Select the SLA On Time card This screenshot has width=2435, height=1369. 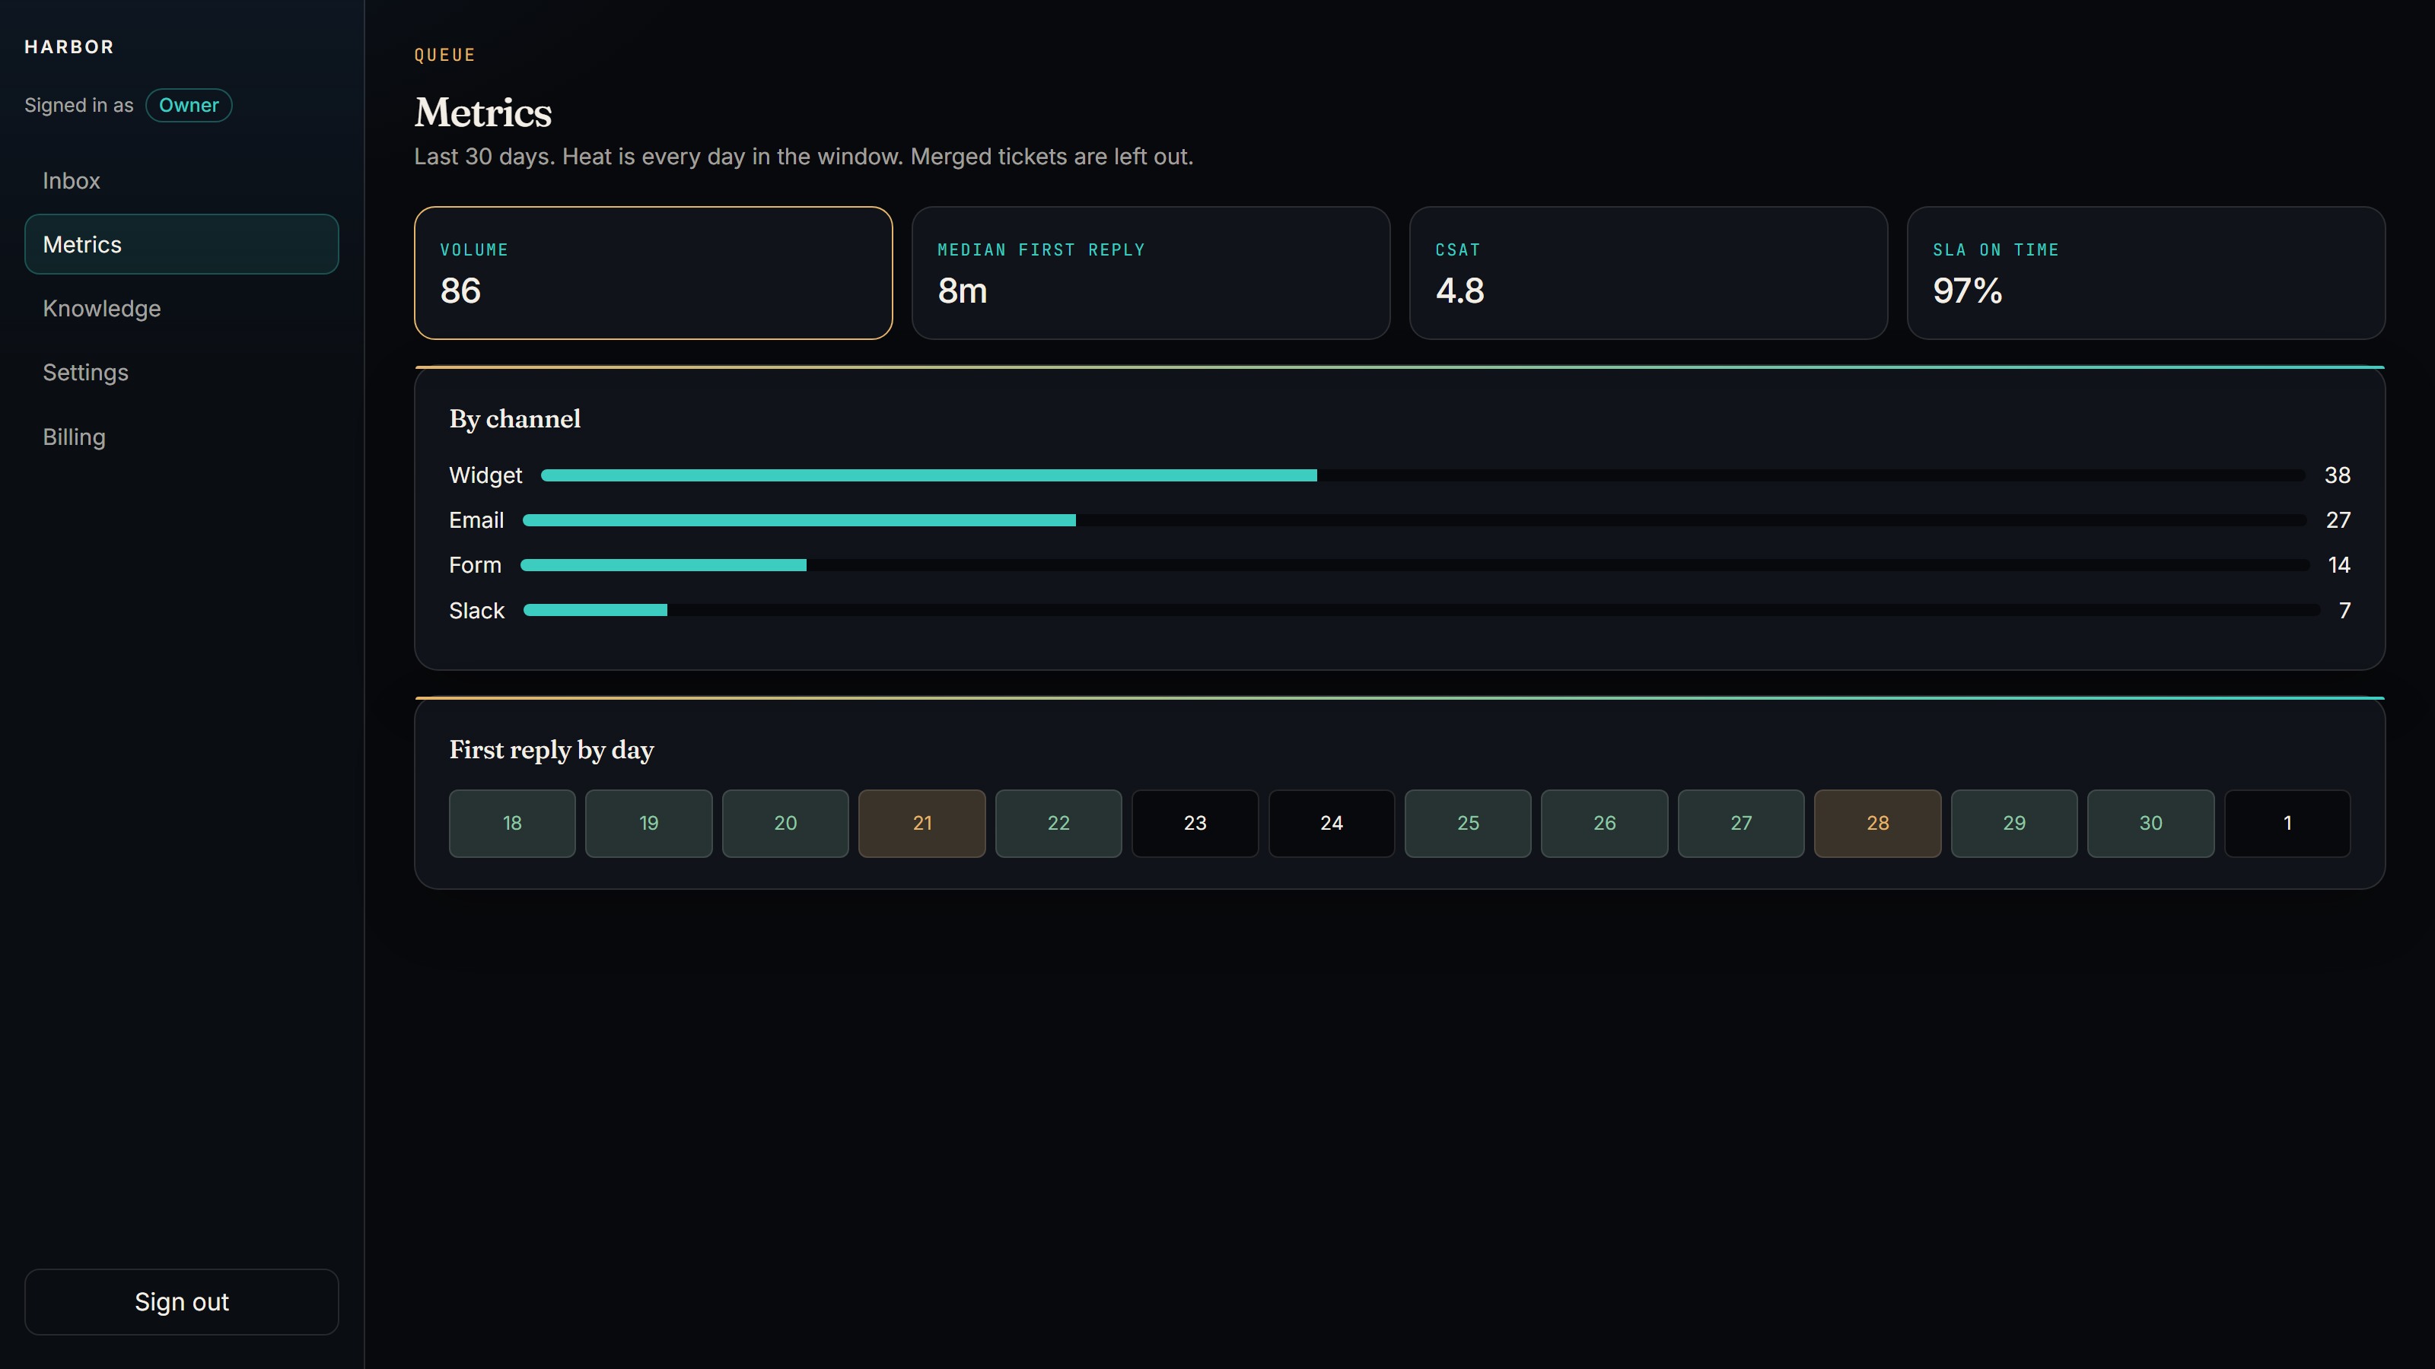[2146, 273]
